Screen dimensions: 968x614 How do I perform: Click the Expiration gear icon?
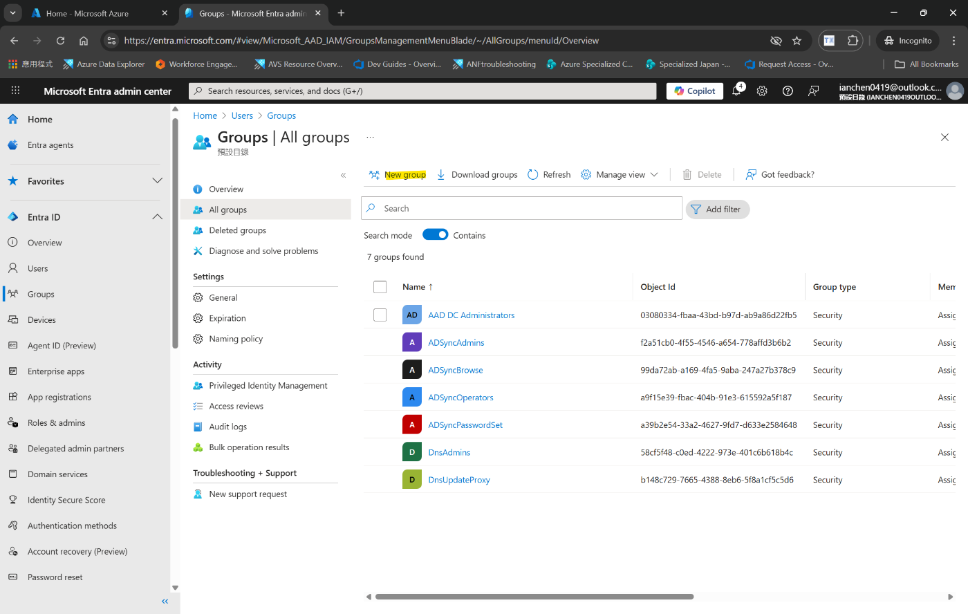tap(198, 318)
